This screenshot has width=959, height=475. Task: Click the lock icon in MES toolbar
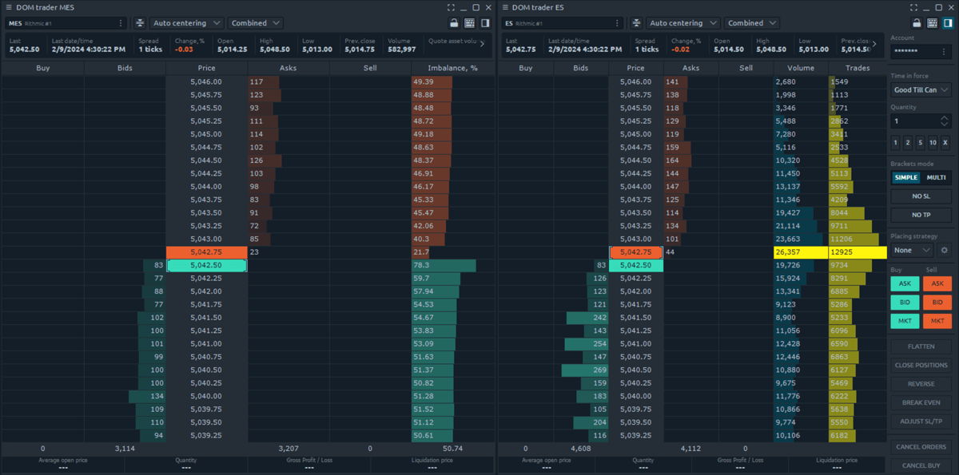pos(453,23)
